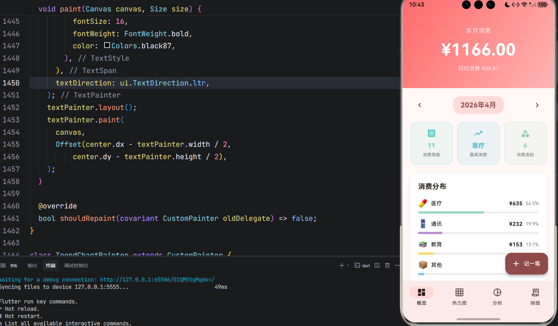Expand the new terminal launch profile dropdown

click(348, 265)
